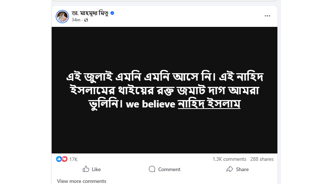Show the 288 shares list
The width and height of the screenshot is (332, 184).
262,159
